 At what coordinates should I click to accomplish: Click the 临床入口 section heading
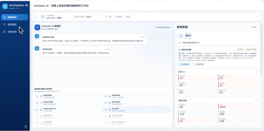pyautogui.click(x=182, y=72)
